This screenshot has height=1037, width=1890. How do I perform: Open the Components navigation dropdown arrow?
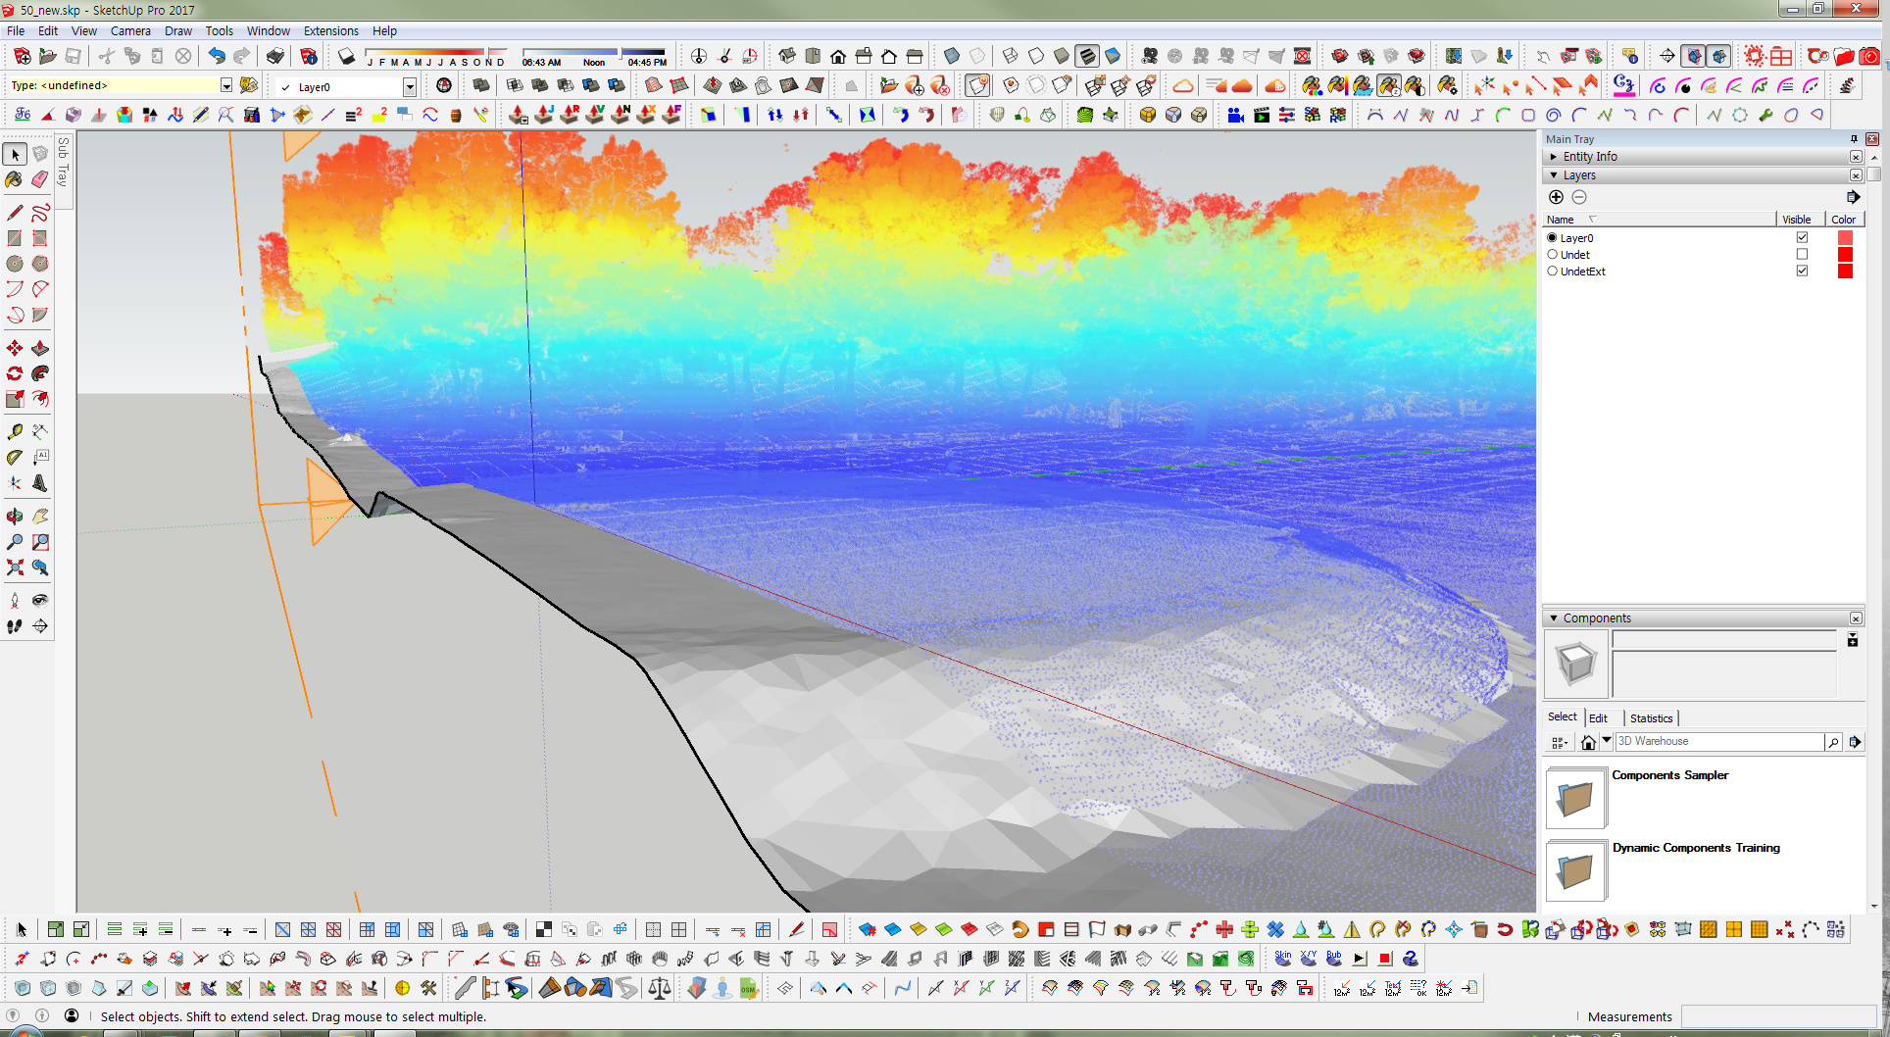coord(1607,741)
